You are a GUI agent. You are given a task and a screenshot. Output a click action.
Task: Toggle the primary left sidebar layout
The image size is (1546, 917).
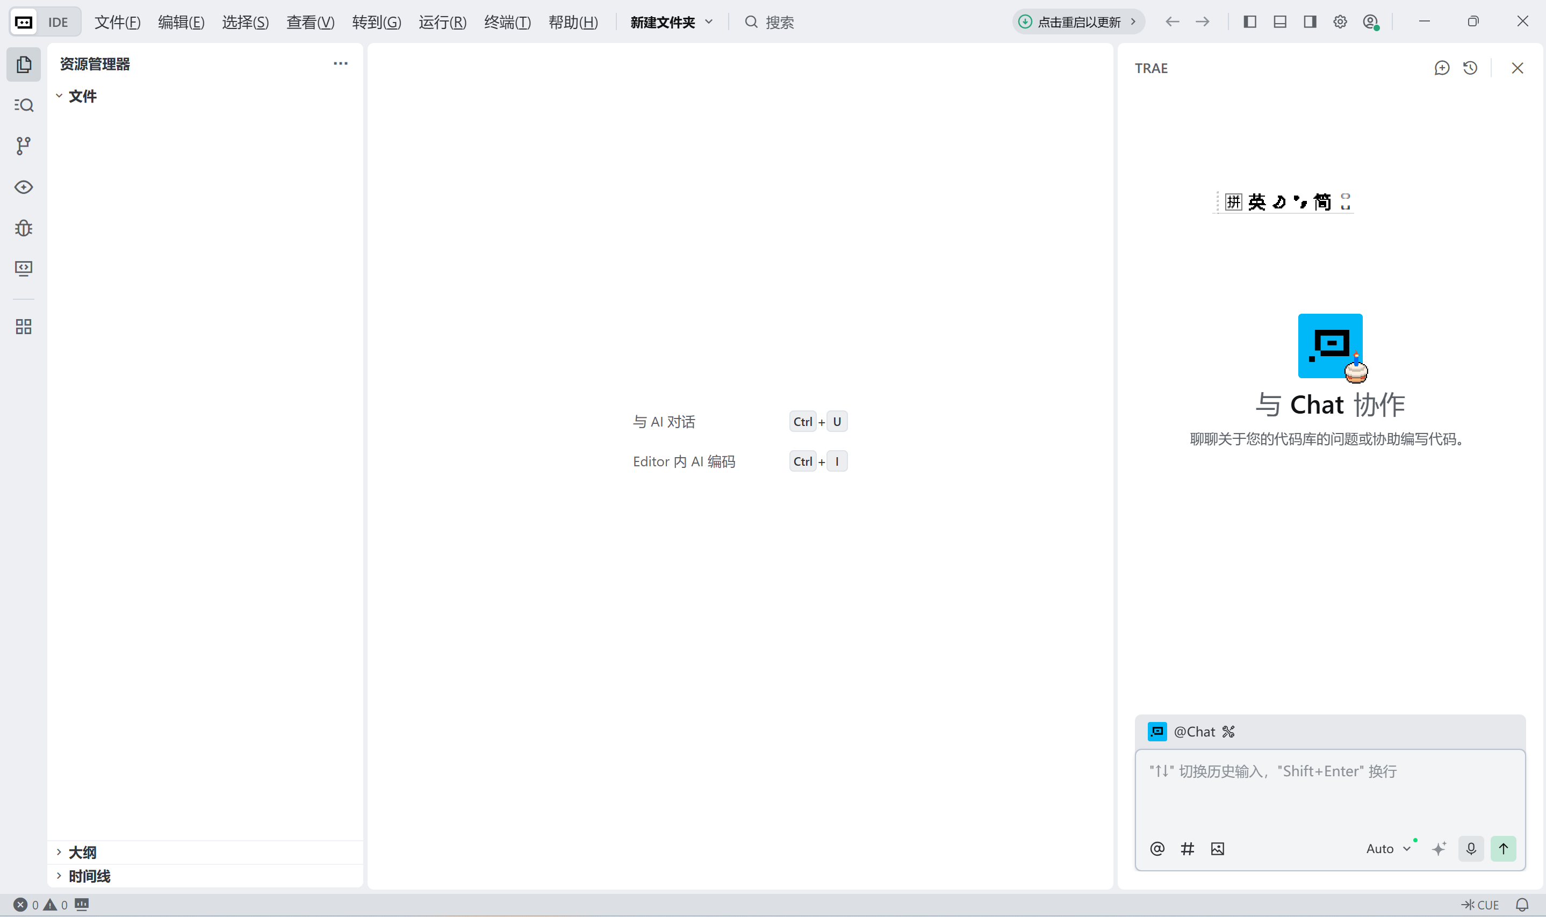pos(1250,22)
